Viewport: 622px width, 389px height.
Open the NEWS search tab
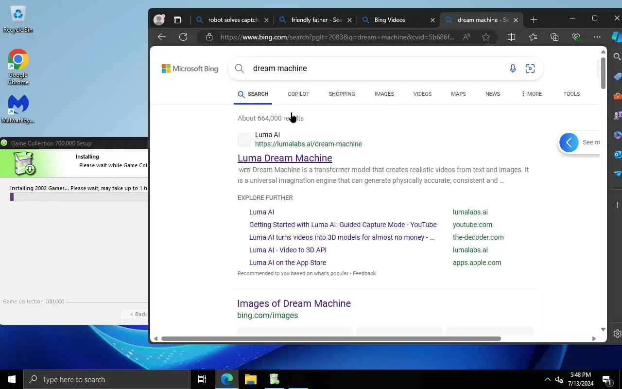tap(492, 94)
